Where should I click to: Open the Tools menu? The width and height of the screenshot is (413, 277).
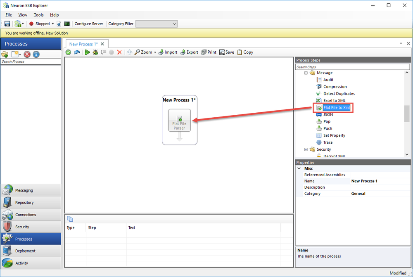point(38,15)
